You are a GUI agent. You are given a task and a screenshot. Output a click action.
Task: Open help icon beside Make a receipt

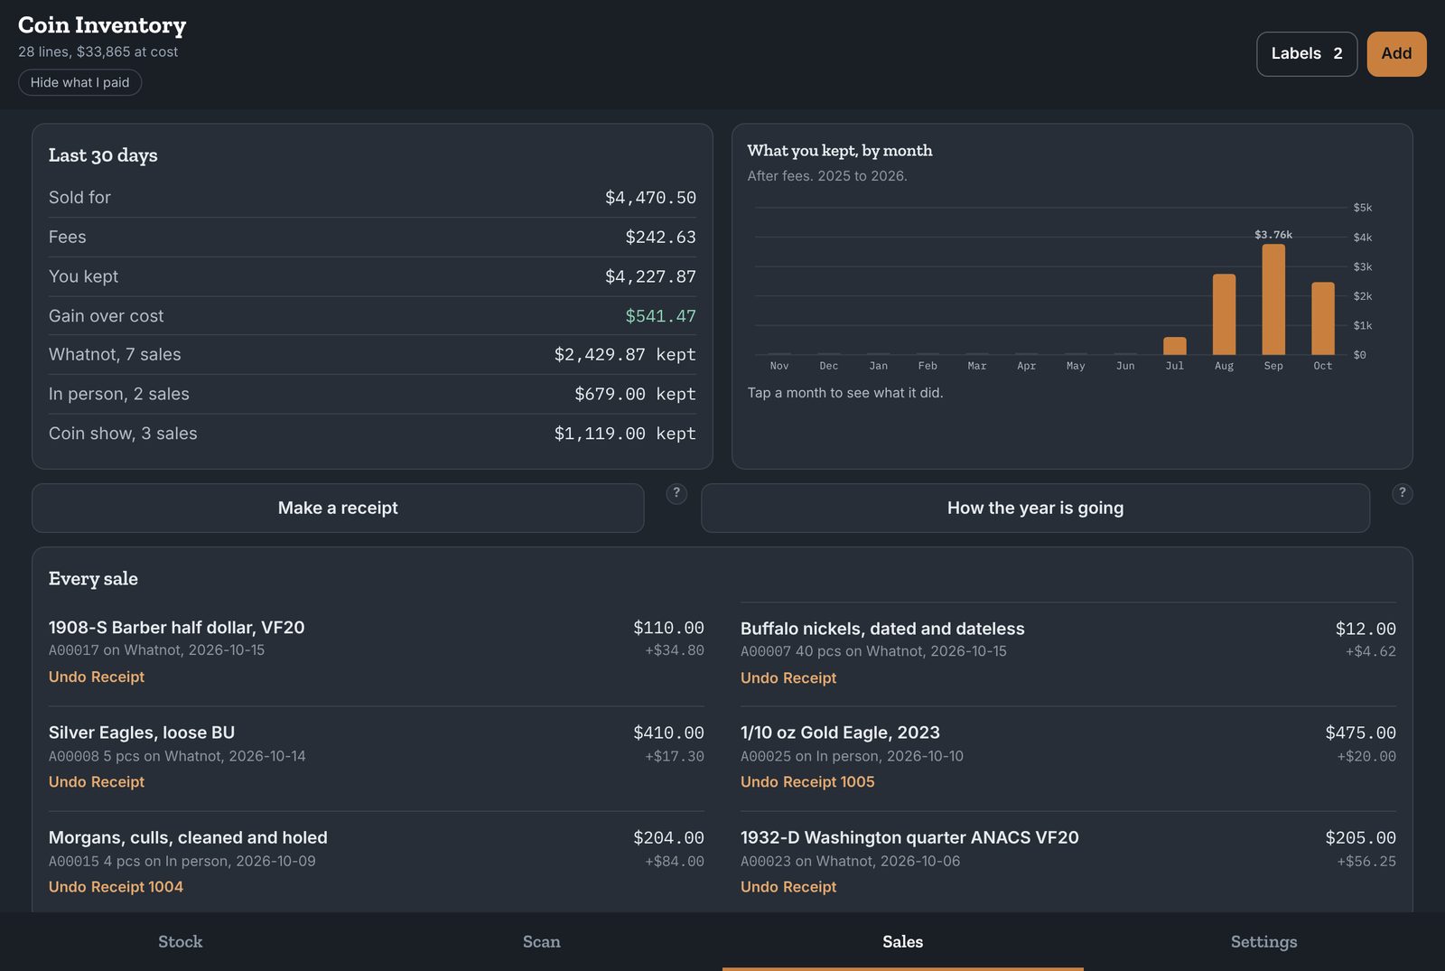[676, 493]
